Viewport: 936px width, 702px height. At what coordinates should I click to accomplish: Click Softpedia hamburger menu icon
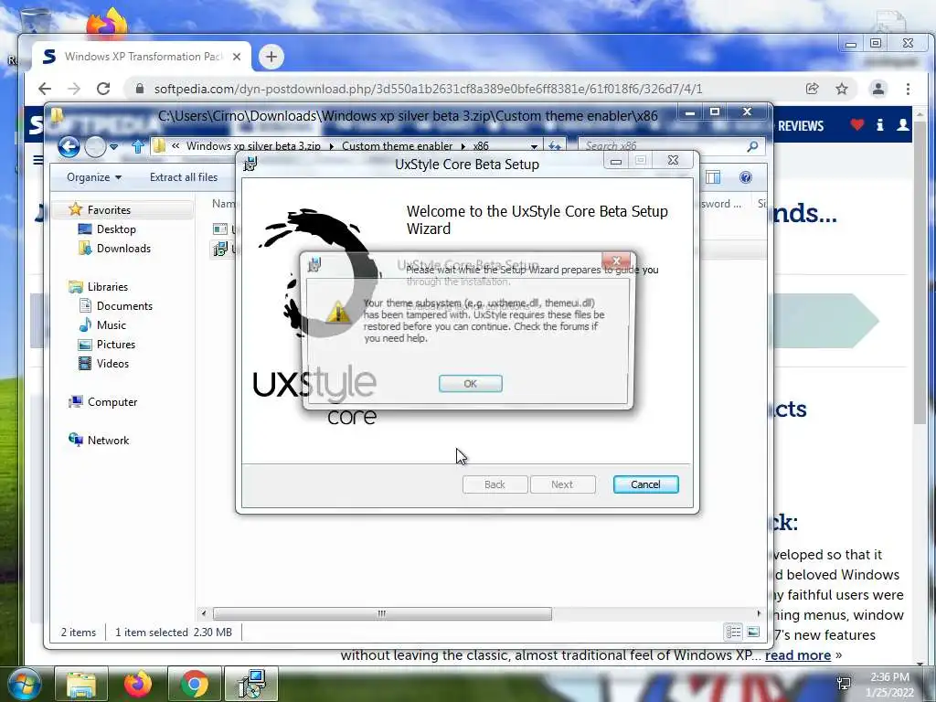point(37,159)
